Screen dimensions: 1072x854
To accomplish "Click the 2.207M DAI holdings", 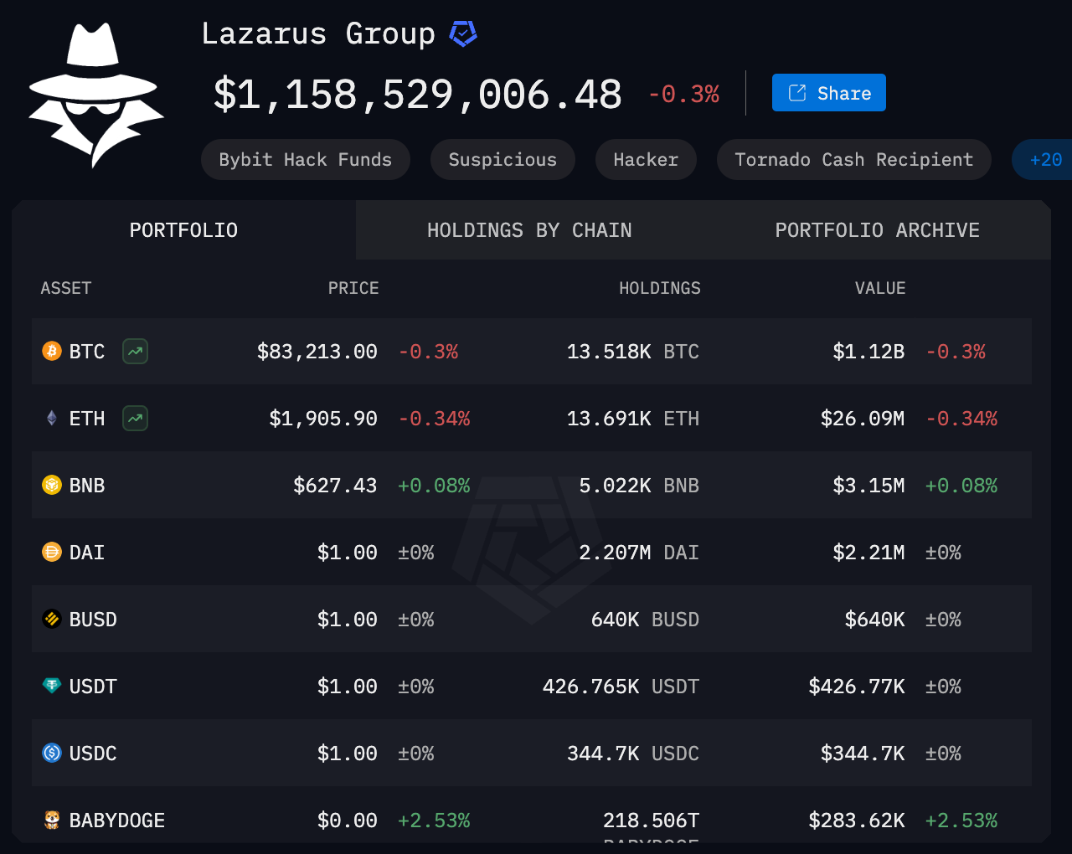I will click(x=639, y=553).
